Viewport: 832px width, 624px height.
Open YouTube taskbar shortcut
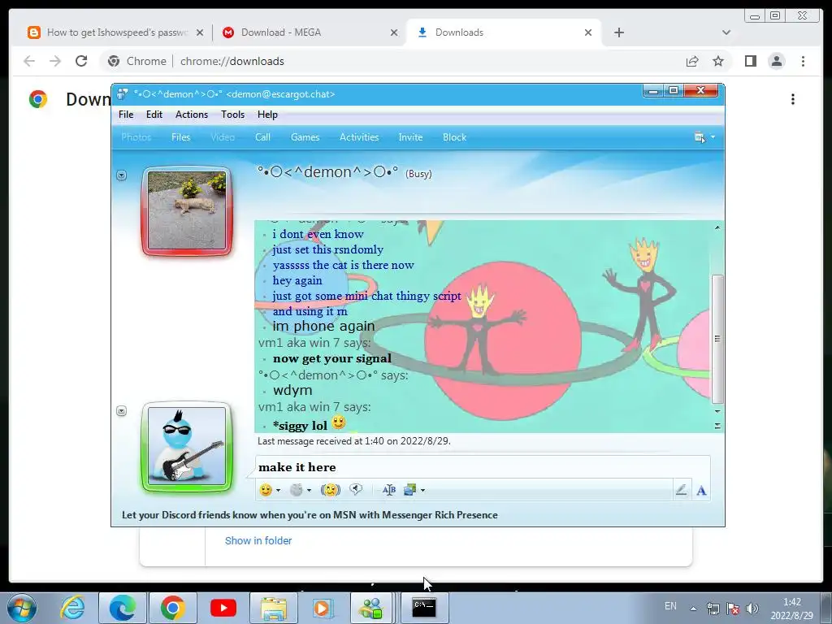click(x=223, y=608)
